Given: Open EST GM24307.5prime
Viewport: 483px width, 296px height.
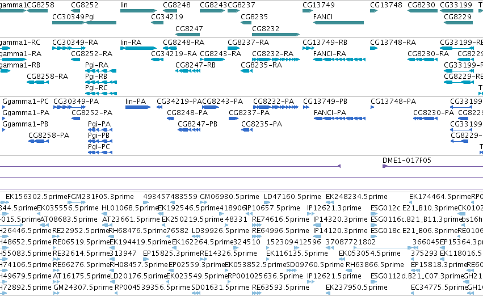Looking at the screenshot, I should pos(56,293).
